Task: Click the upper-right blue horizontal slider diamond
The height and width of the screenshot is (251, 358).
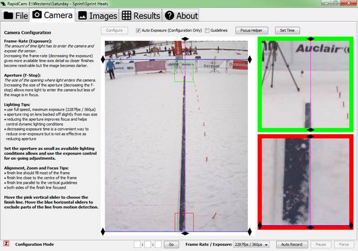Action: [x=251, y=59]
